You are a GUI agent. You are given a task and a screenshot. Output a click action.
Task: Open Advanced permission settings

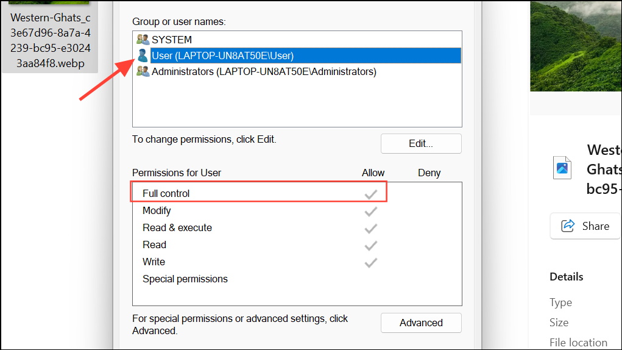pyautogui.click(x=421, y=323)
